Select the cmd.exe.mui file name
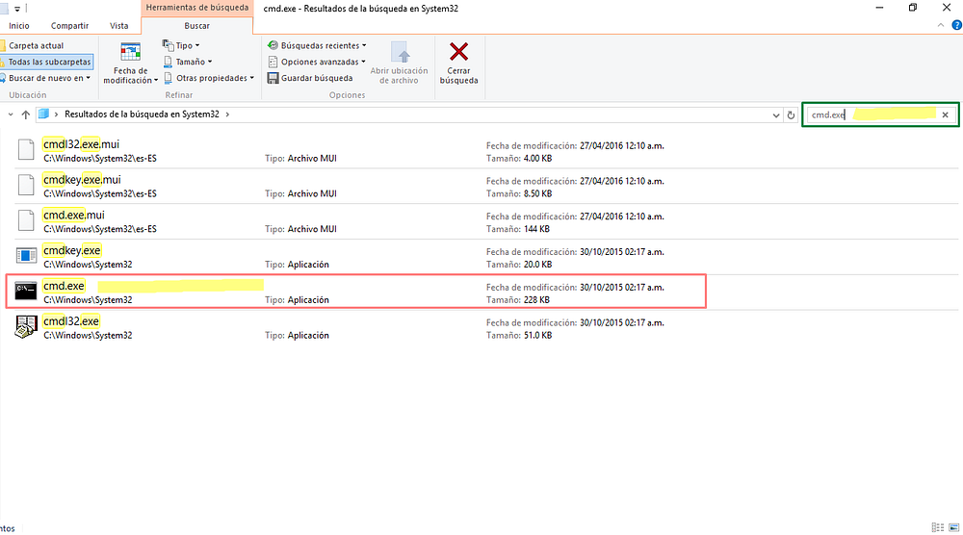 pyautogui.click(x=74, y=216)
